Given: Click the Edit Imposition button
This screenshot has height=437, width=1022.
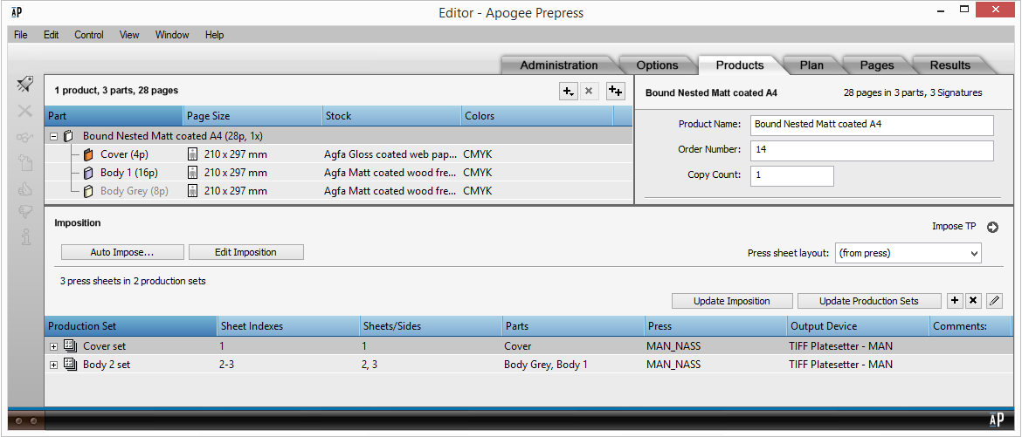Looking at the screenshot, I should click(x=245, y=252).
